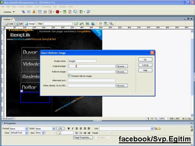The height and width of the screenshot is (146, 195).
Task: Toggle Align Center in Properties
Action: [81, 128]
